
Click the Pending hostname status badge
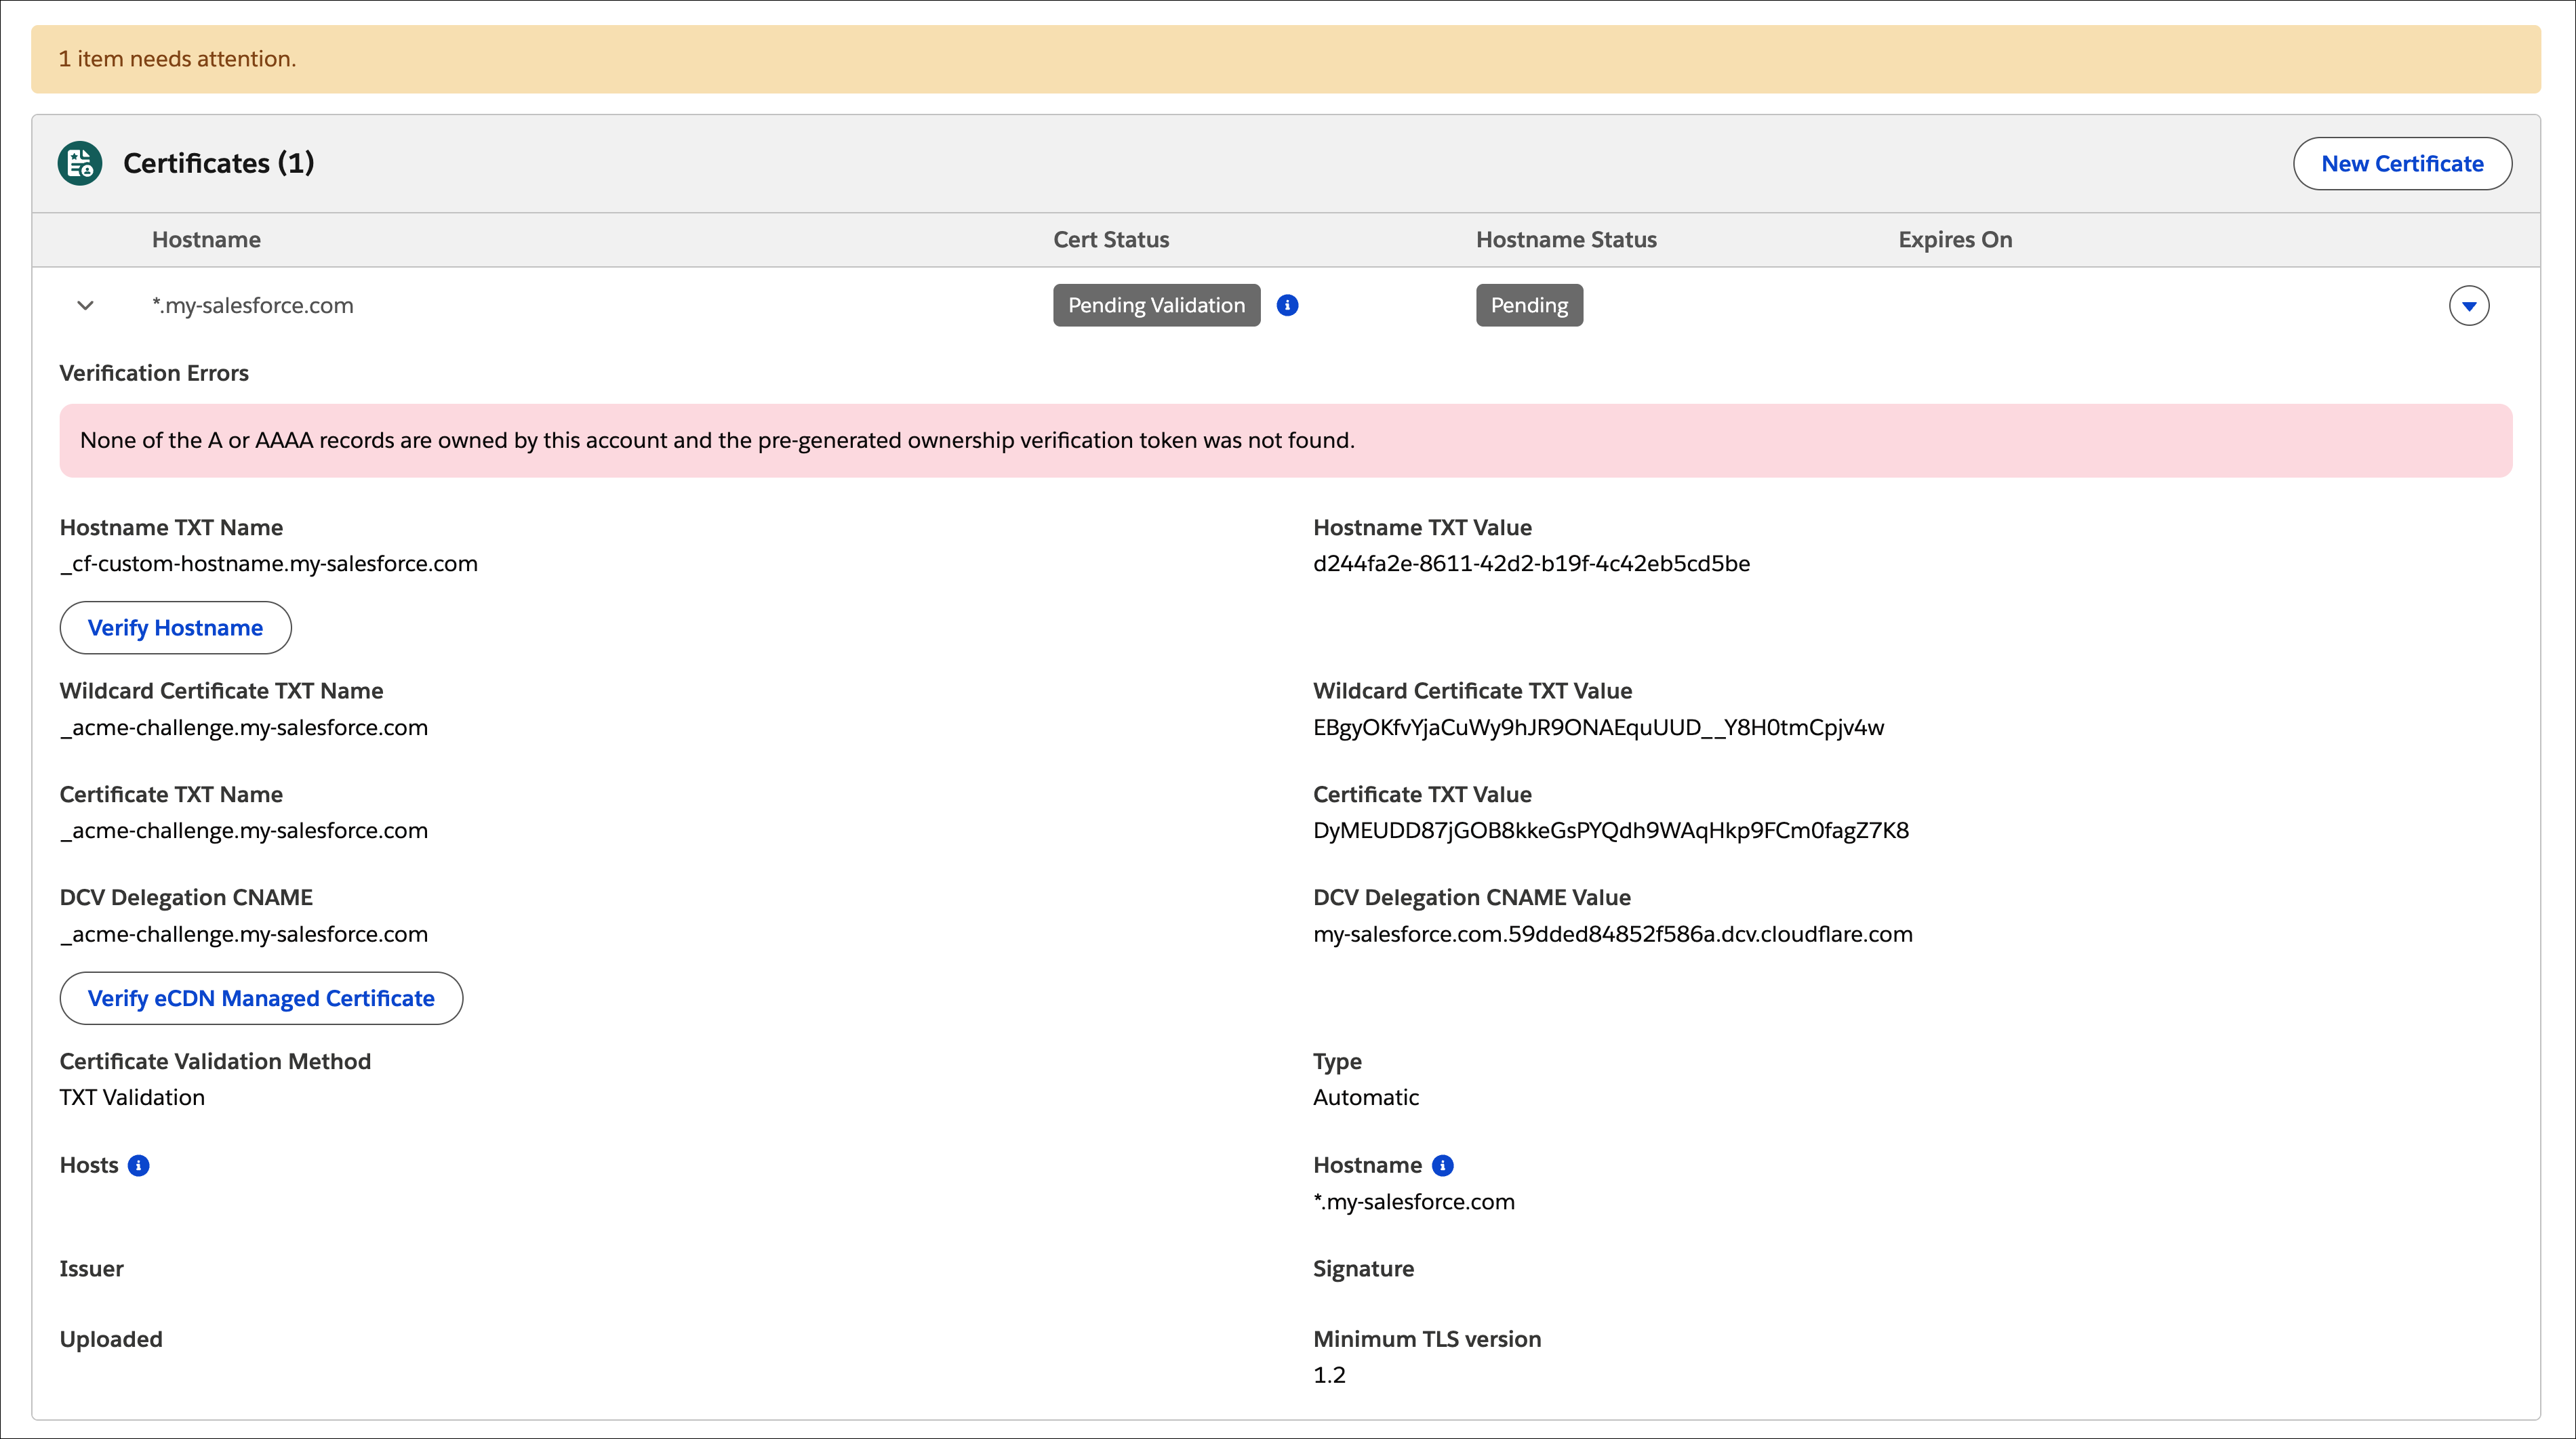[1529, 306]
